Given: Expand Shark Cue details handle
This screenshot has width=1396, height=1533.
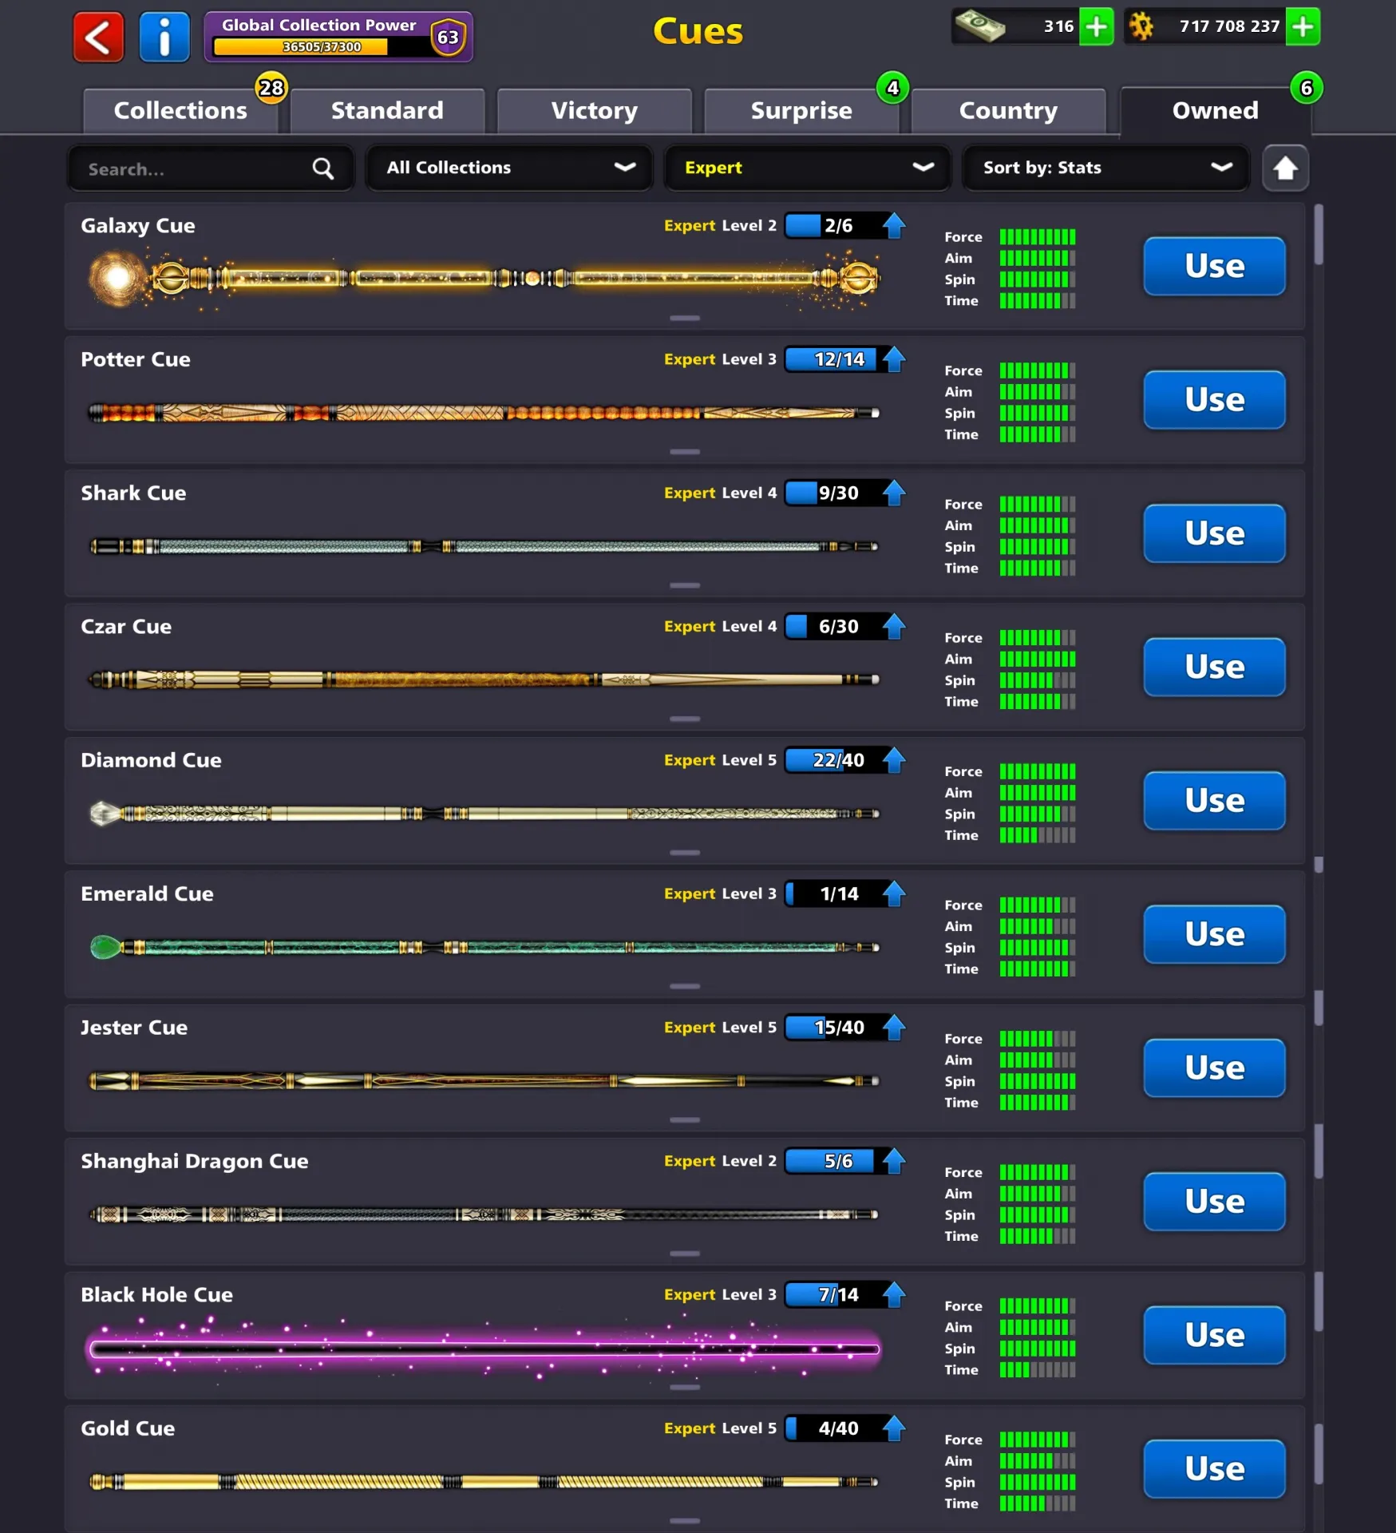Looking at the screenshot, I should pyautogui.click(x=684, y=585).
